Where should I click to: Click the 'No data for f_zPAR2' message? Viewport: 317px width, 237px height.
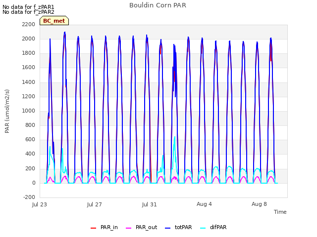pyautogui.click(x=28, y=12)
